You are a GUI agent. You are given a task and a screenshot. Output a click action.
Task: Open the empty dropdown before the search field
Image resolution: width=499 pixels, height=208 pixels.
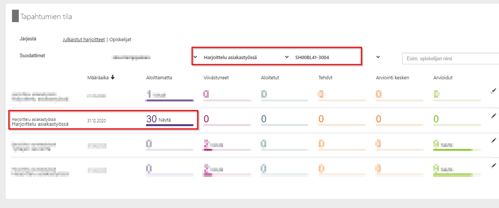[378, 57]
